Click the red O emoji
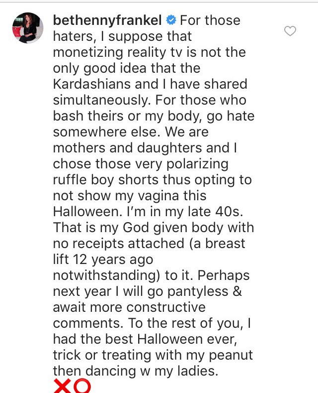The height and width of the screenshot is (393, 318). pyautogui.click(x=82, y=386)
